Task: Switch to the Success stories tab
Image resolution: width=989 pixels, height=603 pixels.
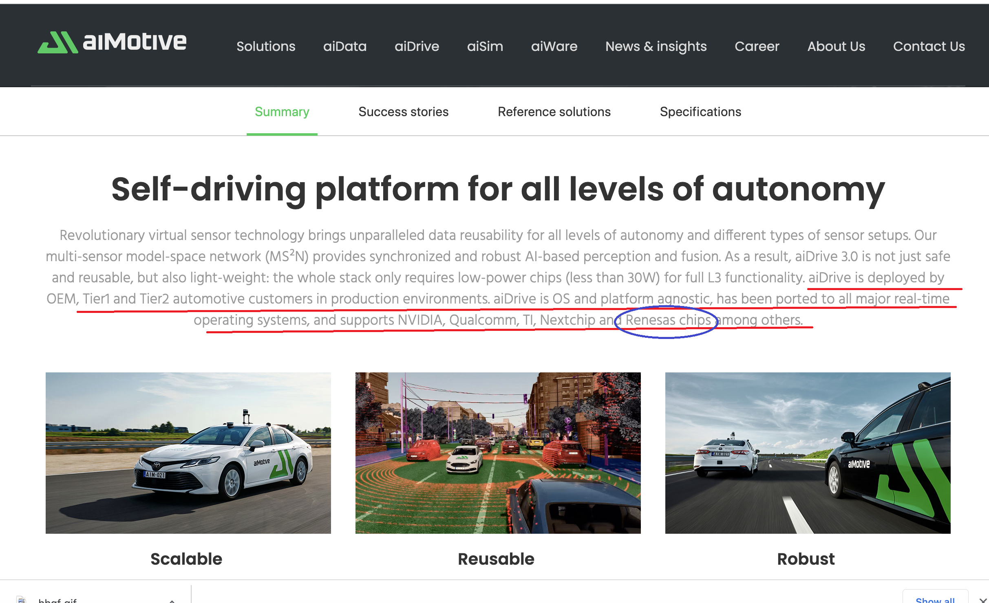Action: point(403,112)
